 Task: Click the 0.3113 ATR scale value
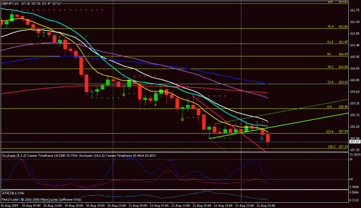(354, 200)
